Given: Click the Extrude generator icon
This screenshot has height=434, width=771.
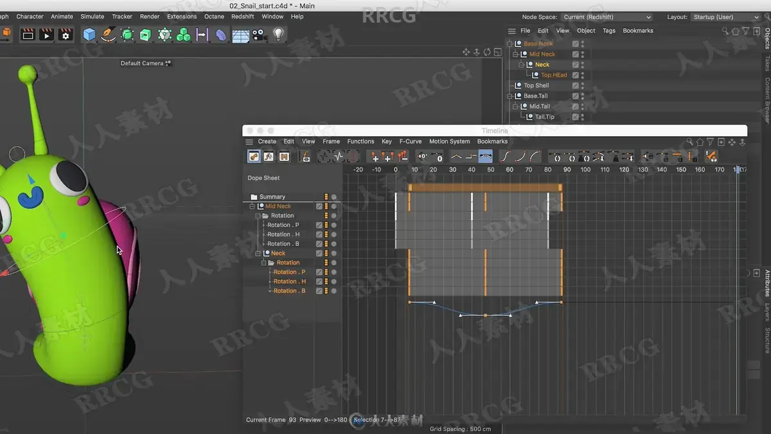Looking at the screenshot, I should click(146, 34).
